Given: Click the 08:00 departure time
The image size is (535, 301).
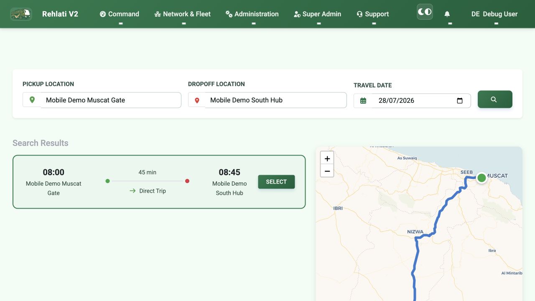Looking at the screenshot, I should (x=53, y=172).
